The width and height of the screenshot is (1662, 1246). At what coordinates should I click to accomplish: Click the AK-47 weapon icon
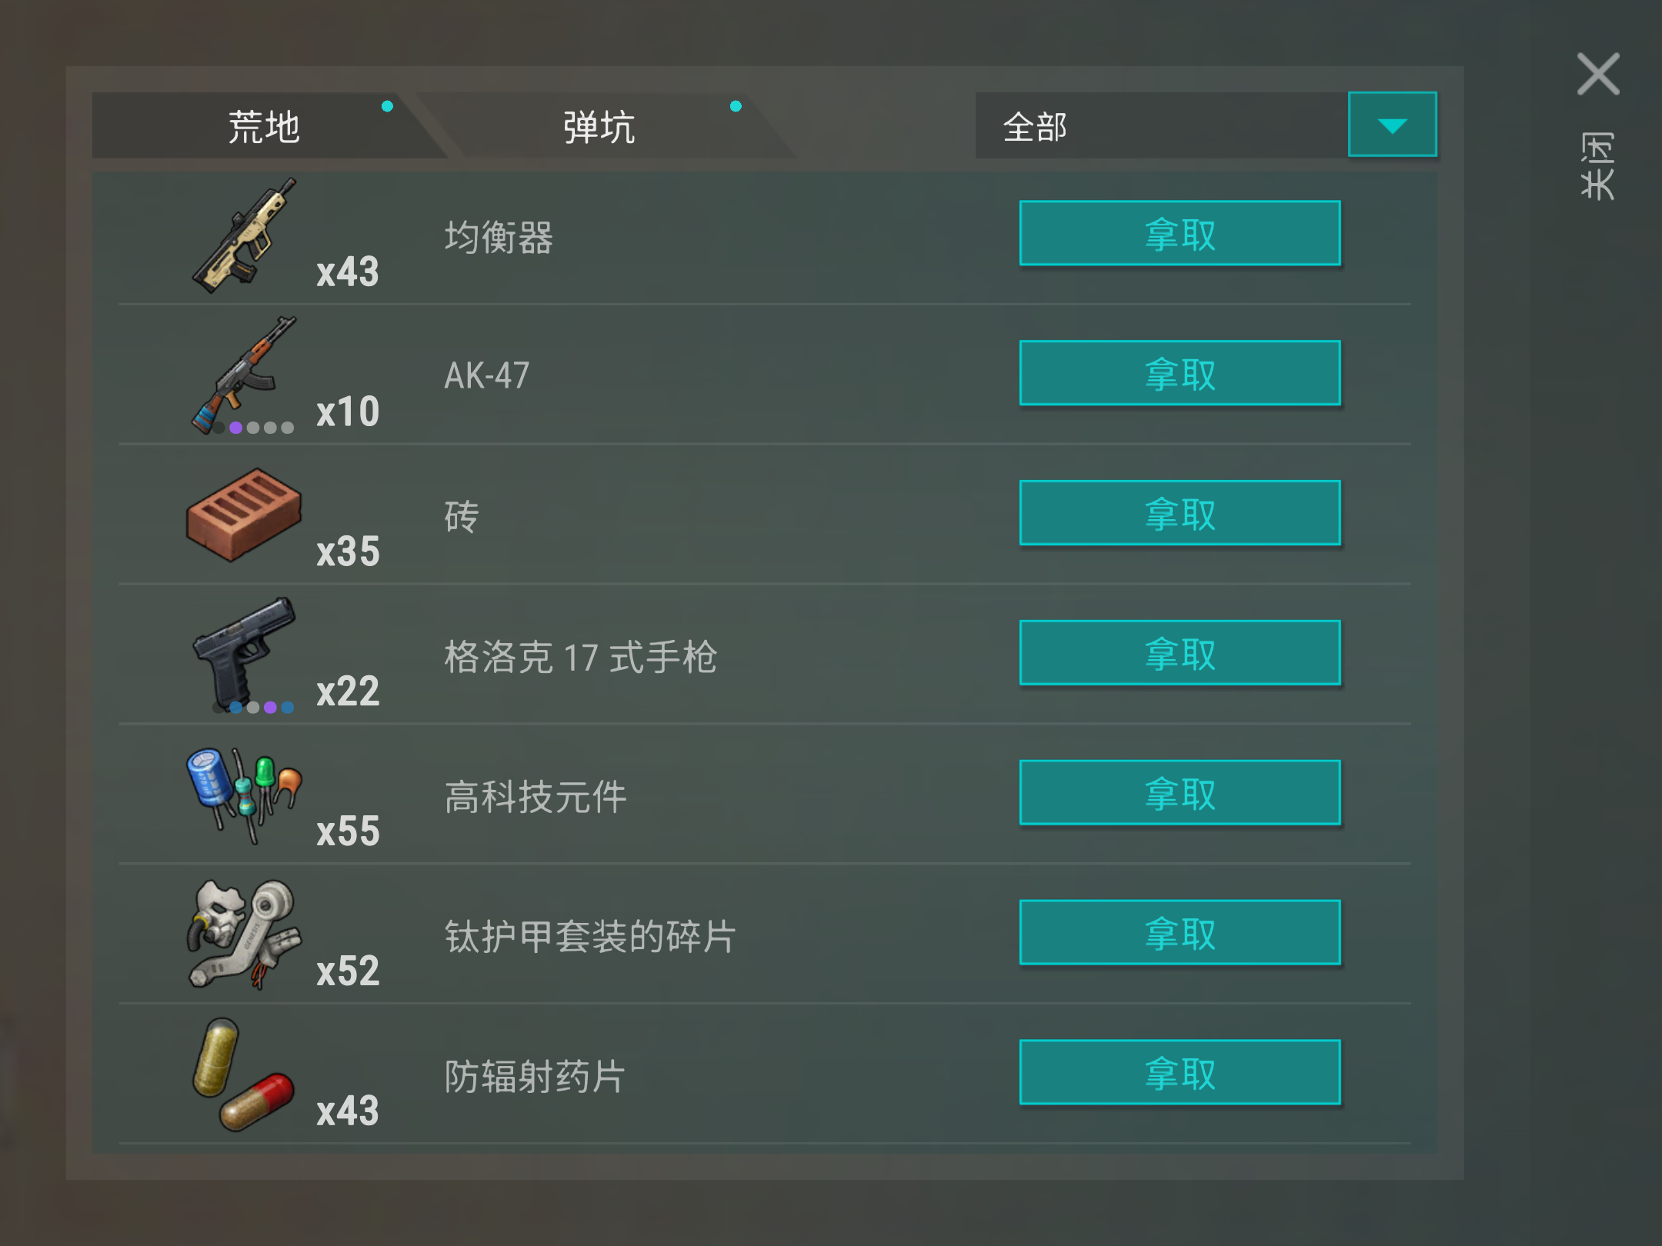pos(245,375)
